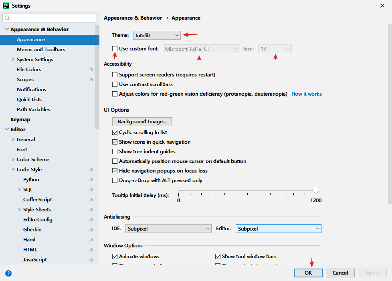Click the search magnifier icon
The height and width of the screenshot is (281, 392).
8,18
